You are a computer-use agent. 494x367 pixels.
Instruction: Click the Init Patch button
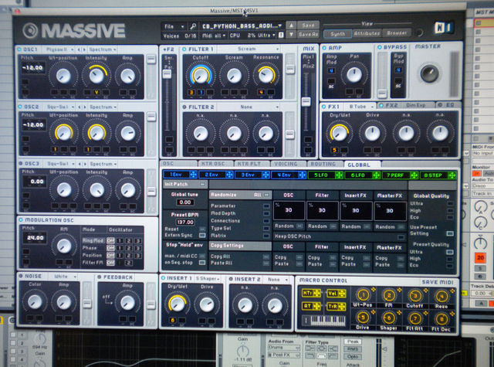[x=185, y=184]
